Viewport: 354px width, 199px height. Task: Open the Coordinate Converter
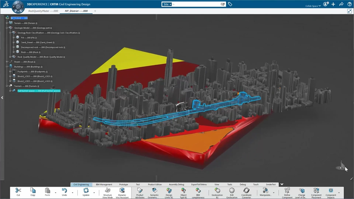tap(246, 191)
